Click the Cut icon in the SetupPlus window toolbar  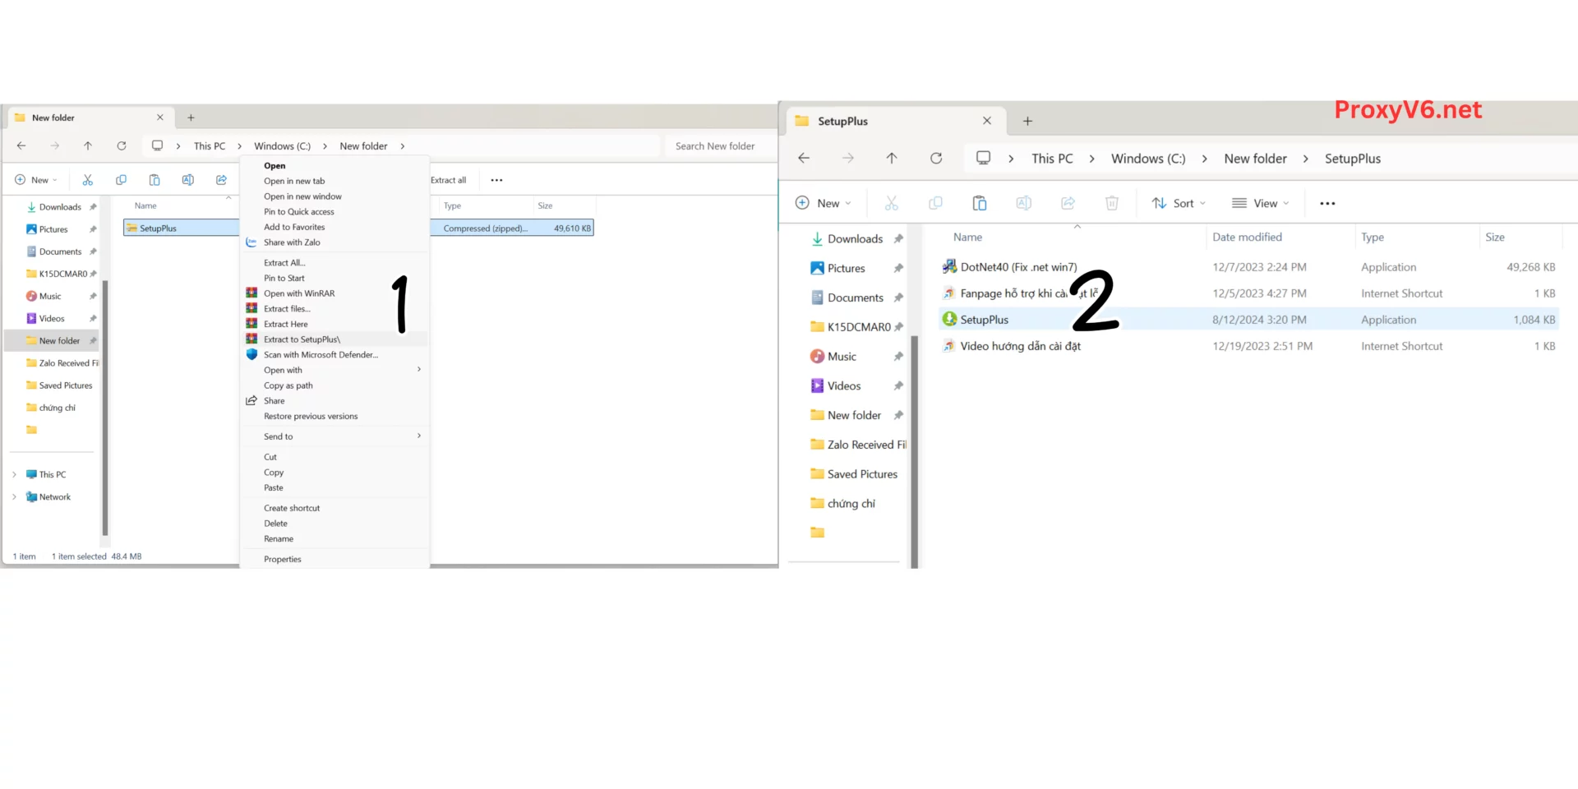(892, 203)
